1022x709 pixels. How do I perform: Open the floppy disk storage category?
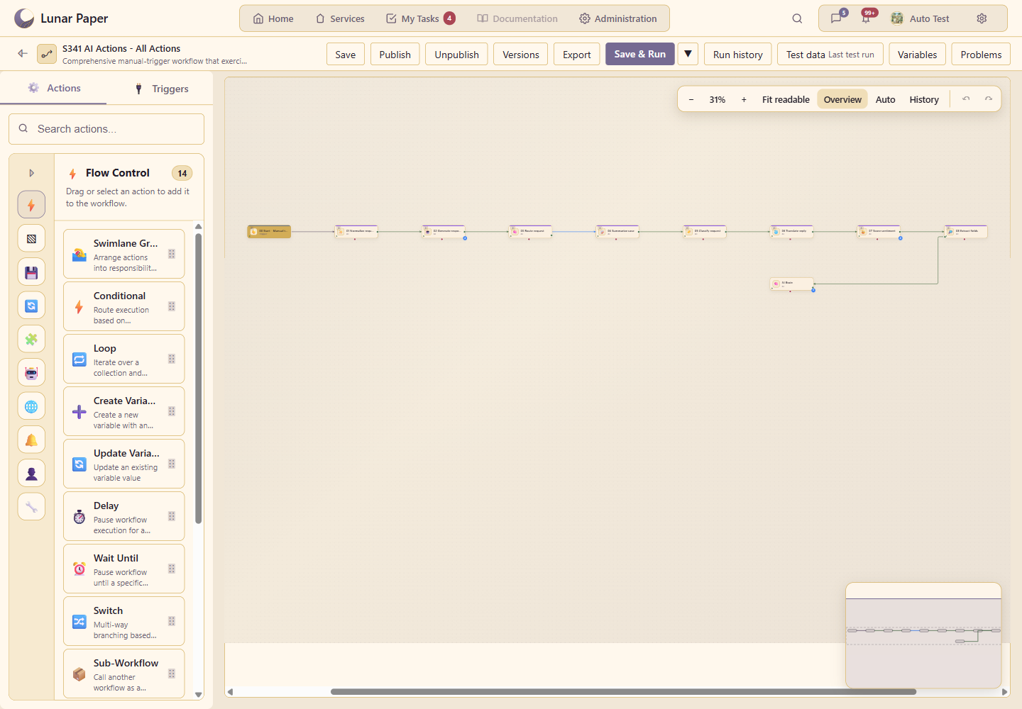coord(31,272)
